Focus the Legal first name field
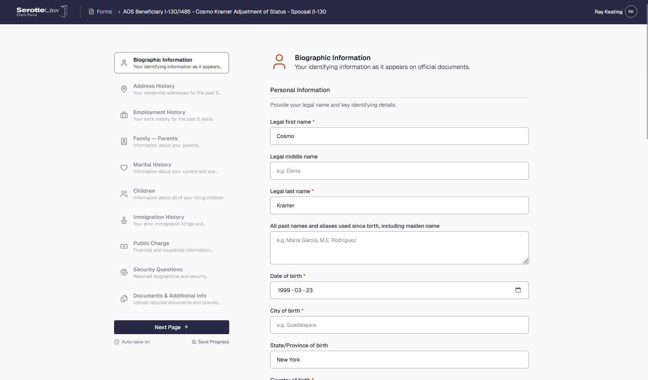This screenshot has width=648, height=380. 400,136
